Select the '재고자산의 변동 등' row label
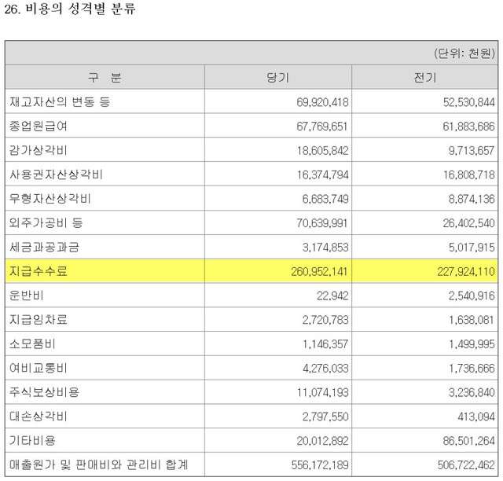Image resolution: width=503 pixels, height=481 pixels. [60, 102]
